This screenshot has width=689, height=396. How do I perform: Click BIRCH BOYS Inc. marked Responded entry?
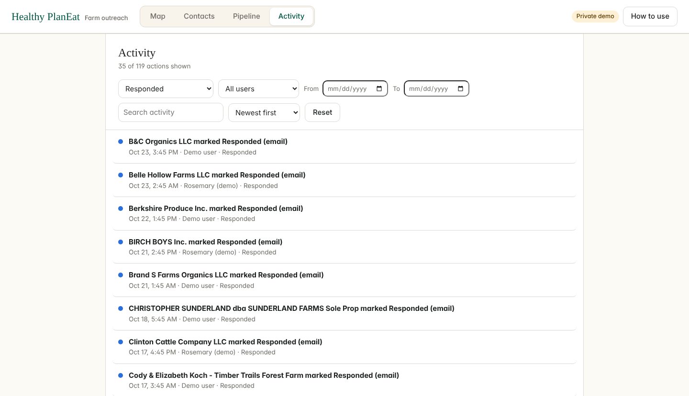point(344,247)
